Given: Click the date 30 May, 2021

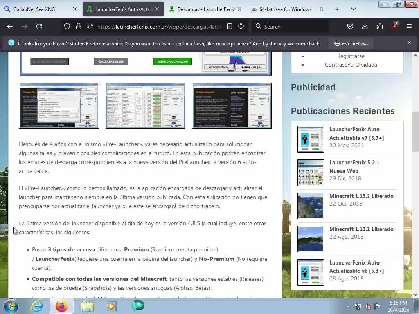Looking at the screenshot, I should [347, 145].
